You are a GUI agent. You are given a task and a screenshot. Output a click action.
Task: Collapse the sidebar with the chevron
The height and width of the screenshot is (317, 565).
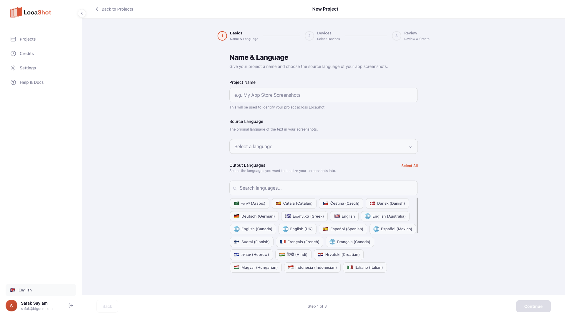tap(82, 13)
